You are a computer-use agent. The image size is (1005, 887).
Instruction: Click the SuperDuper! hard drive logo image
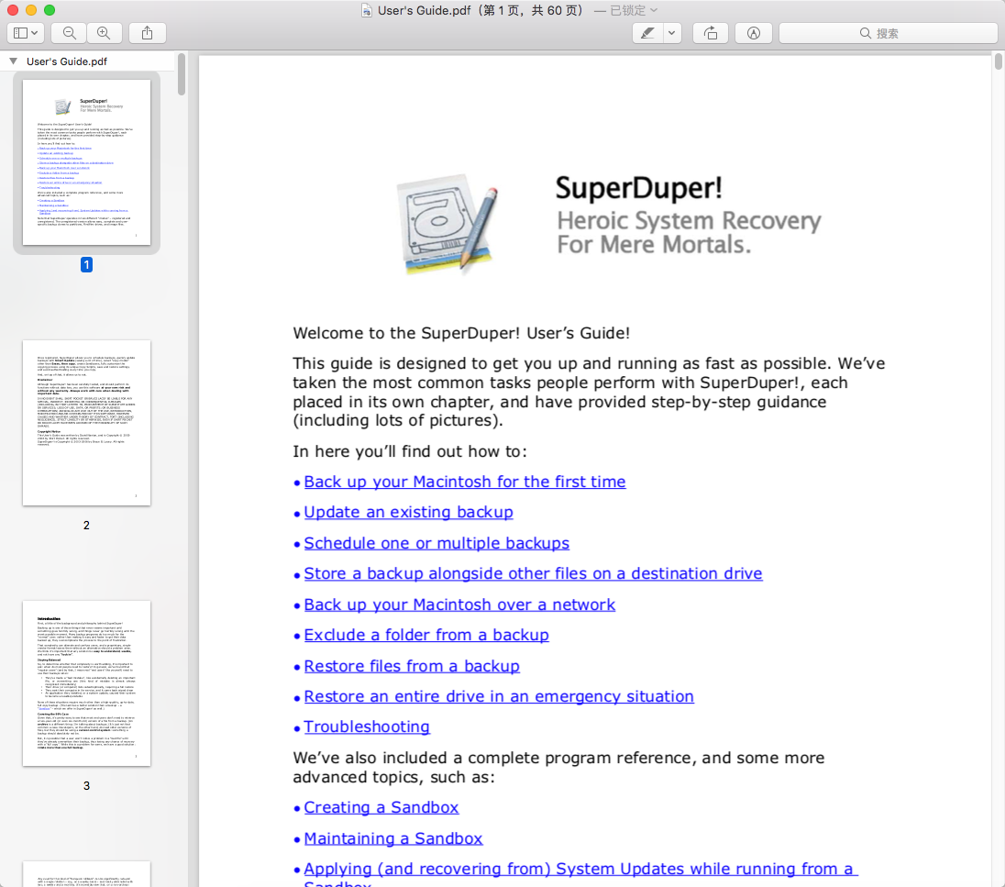point(447,223)
